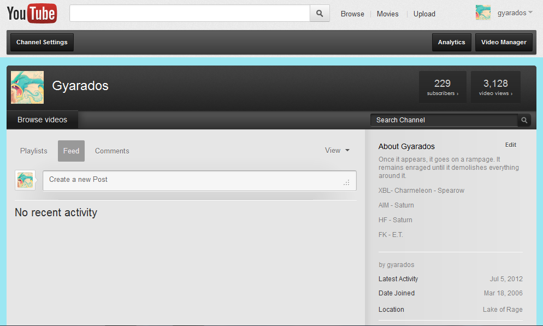Click 'XBL- Charmeleon - Spearow' text

coord(421,191)
